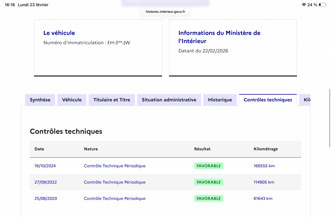Viewport: 331px width, 217px height.
Task: Open the Synthèse tab
Action: [x=40, y=100]
